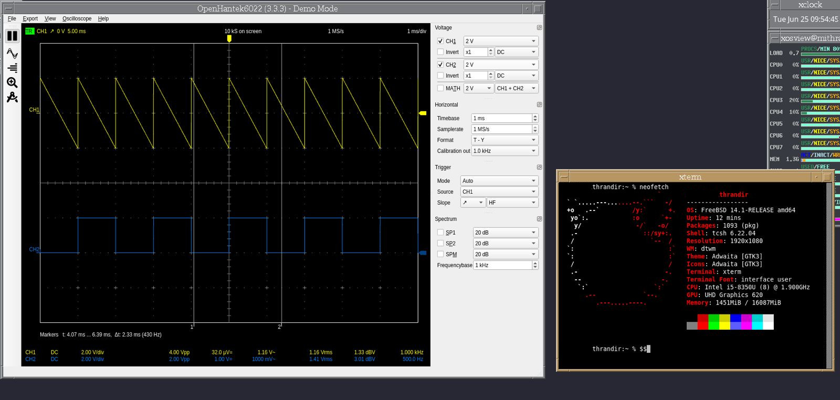The image size is (840, 400).
Task: Open trigger Mode dropdown showing Auto
Action: [499, 181]
